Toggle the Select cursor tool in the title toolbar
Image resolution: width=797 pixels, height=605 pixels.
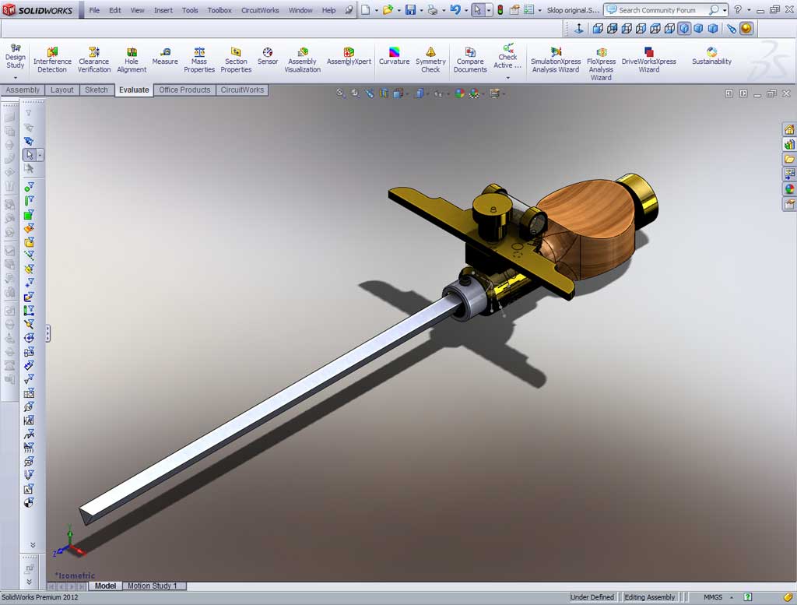tap(477, 9)
